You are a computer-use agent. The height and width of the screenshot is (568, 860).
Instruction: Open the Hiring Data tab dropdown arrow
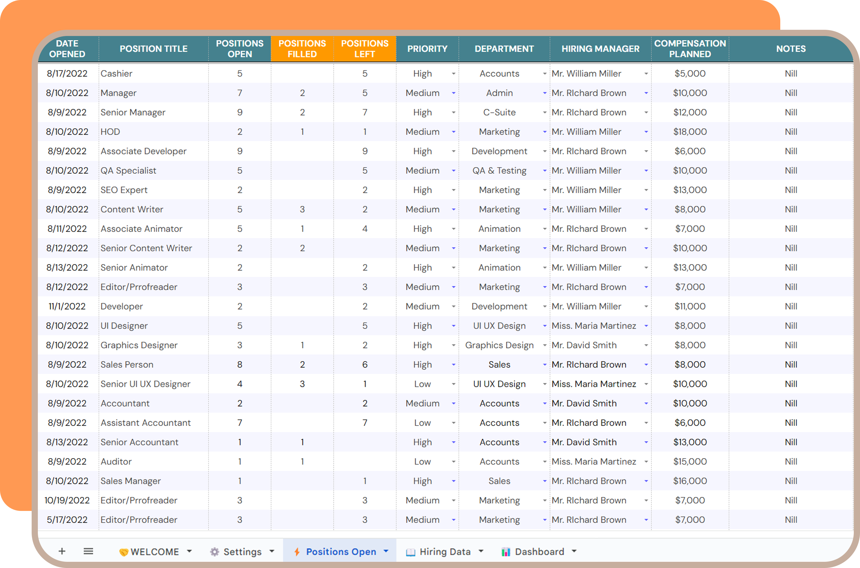[481, 551]
